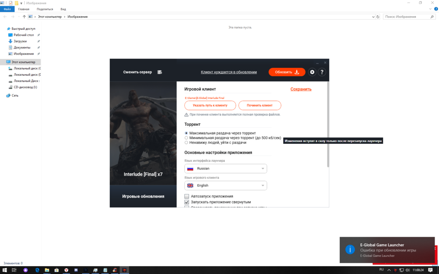The height and width of the screenshot is (274, 439).
Task: Open launcher settings via the gear icon
Action: coord(312,72)
